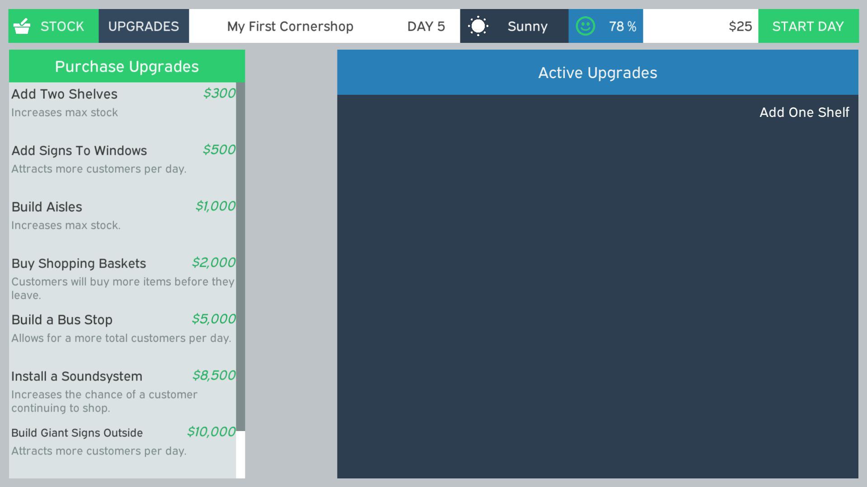
Task: Click the green smiley satisfaction icon
Action: pyautogui.click(x=585, y=26)
